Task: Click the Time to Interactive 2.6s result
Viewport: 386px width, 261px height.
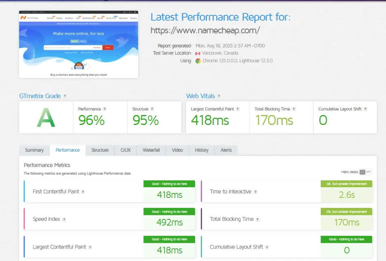Action: tap(346, 195)
